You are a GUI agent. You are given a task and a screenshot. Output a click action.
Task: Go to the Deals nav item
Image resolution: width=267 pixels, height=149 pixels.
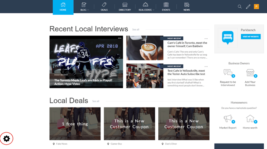104,7
